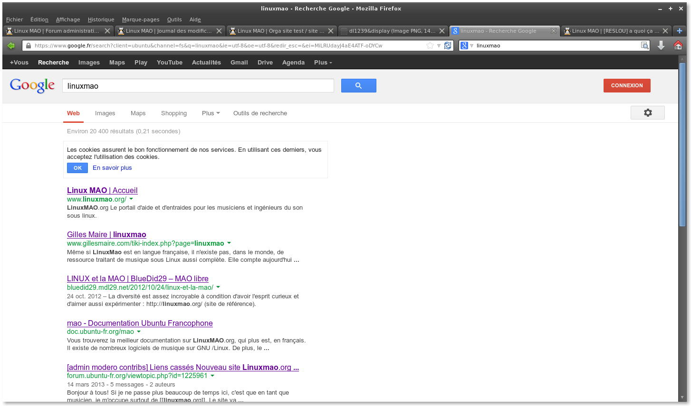Open the 'Gilles Maire | linuxmao' result

click(x=106, y=234)
